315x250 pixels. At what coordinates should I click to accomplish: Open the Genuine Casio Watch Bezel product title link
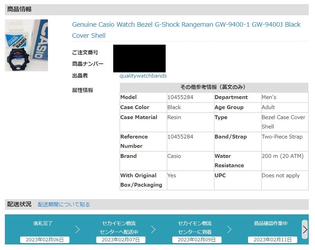[186, 30]
